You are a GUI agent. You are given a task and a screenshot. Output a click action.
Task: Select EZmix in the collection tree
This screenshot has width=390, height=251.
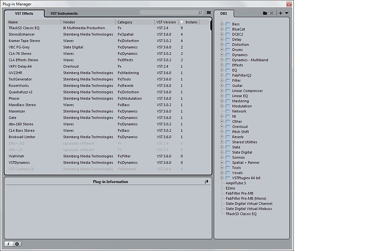point(230,188)
